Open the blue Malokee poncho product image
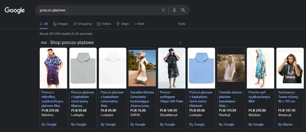The width and height of the screenshot is (306, 132). coord(53,68)
